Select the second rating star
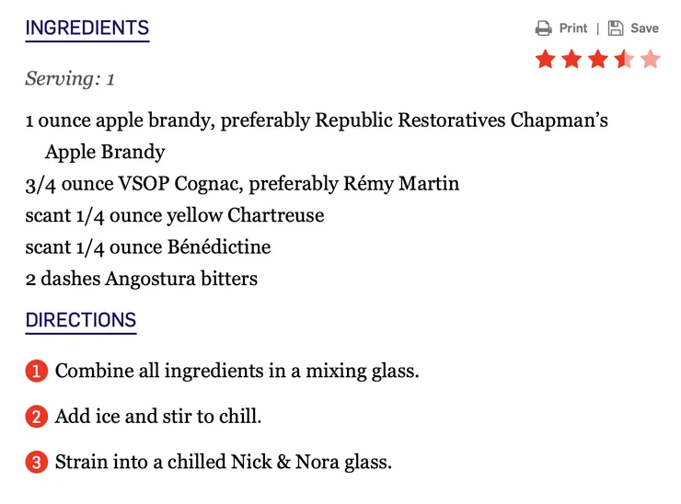 click(571, 60)
